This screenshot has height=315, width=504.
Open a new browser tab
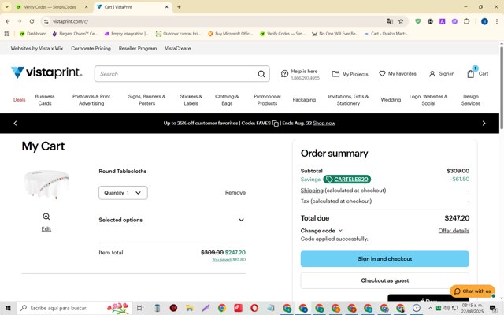click(x=179, y=7)
